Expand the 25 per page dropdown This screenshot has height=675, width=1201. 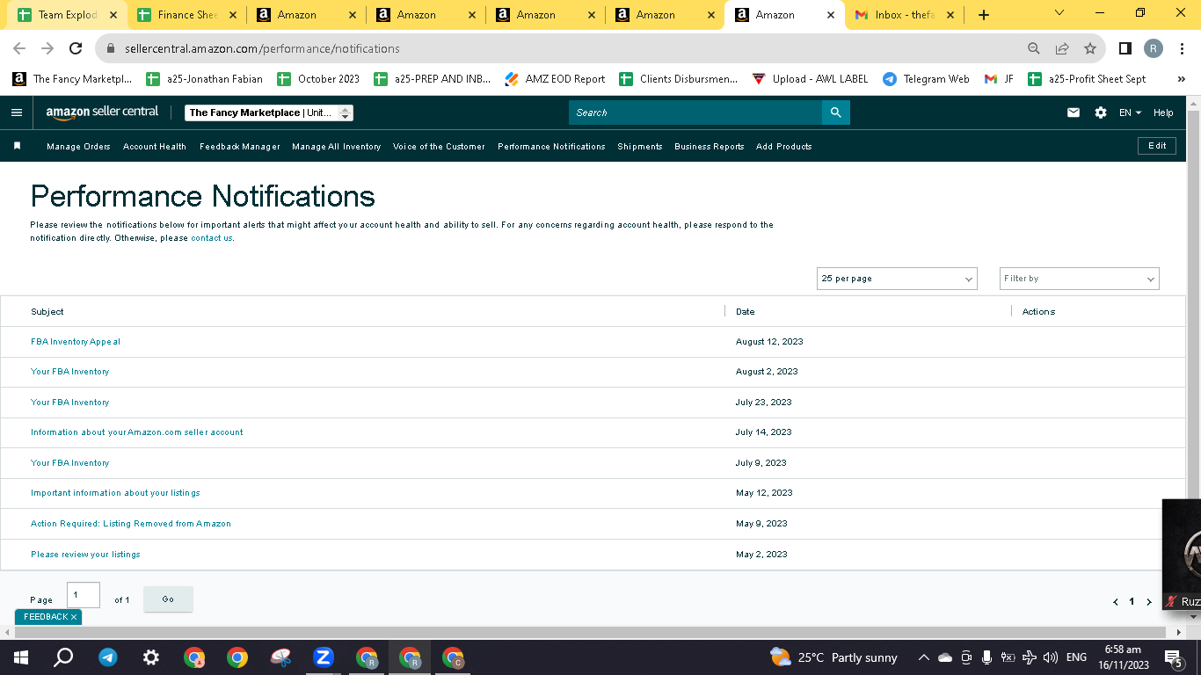[897, 279]
